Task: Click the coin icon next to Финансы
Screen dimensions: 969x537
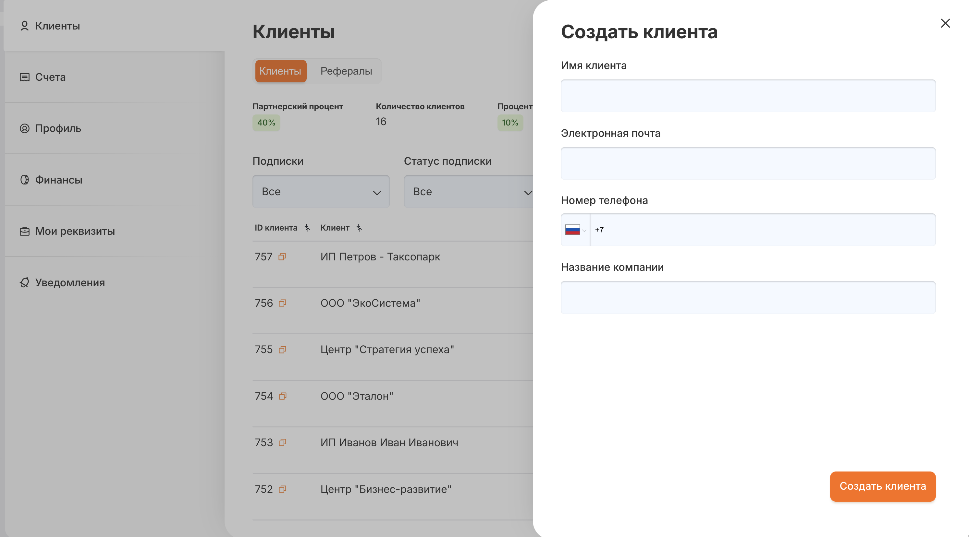Action: coord(24,180)
